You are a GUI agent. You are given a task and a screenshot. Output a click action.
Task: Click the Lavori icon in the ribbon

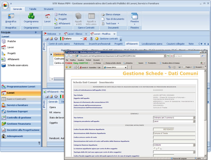point(48,16)
